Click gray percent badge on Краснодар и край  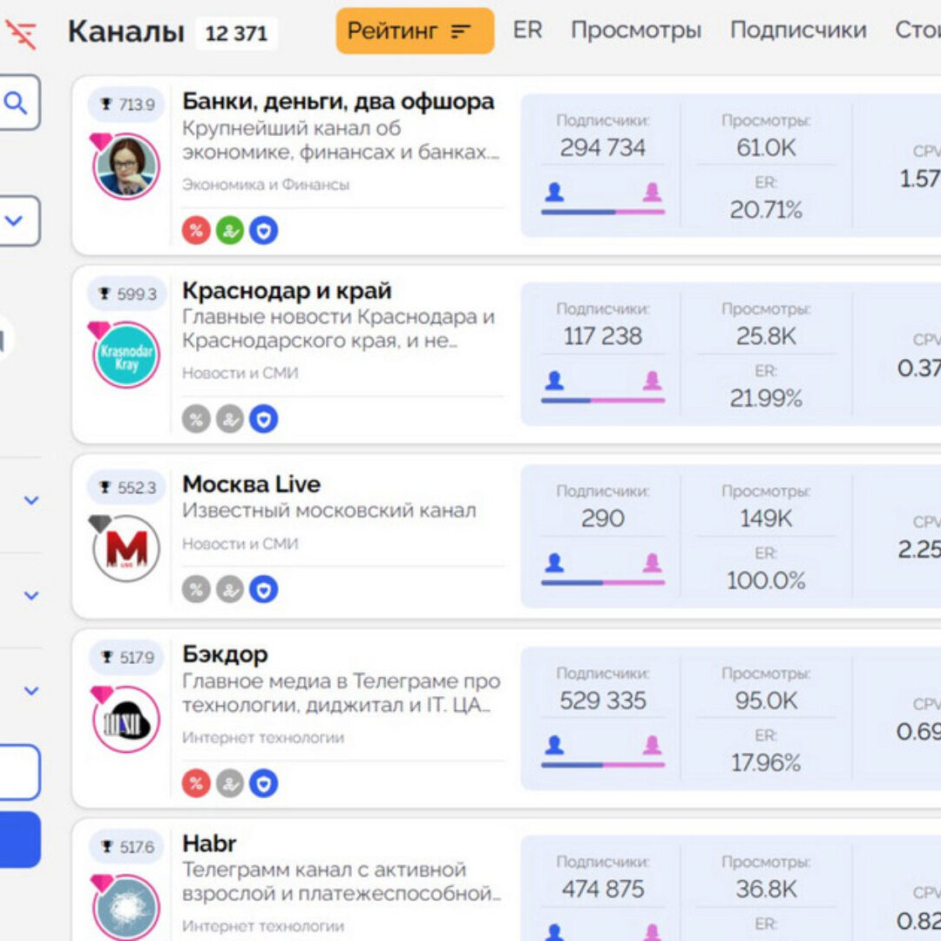click(x=196, y=419)
